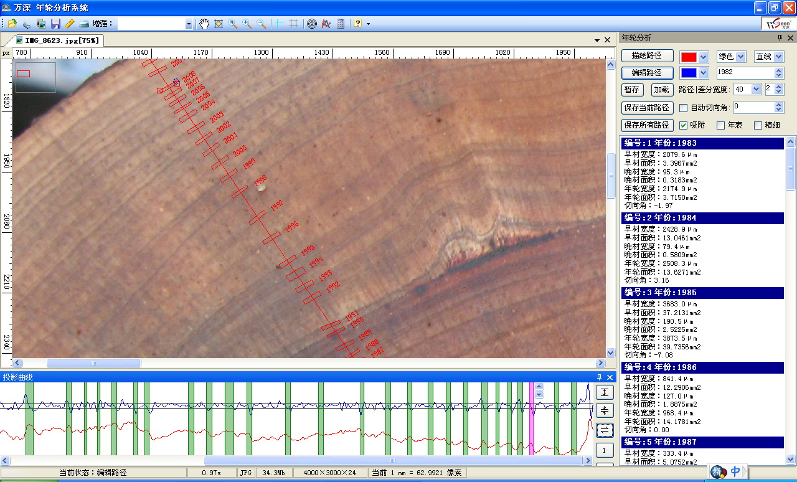Select the hand pan tool
The width and height of the screenshot is (797, 482).
(x=204, y=24)
